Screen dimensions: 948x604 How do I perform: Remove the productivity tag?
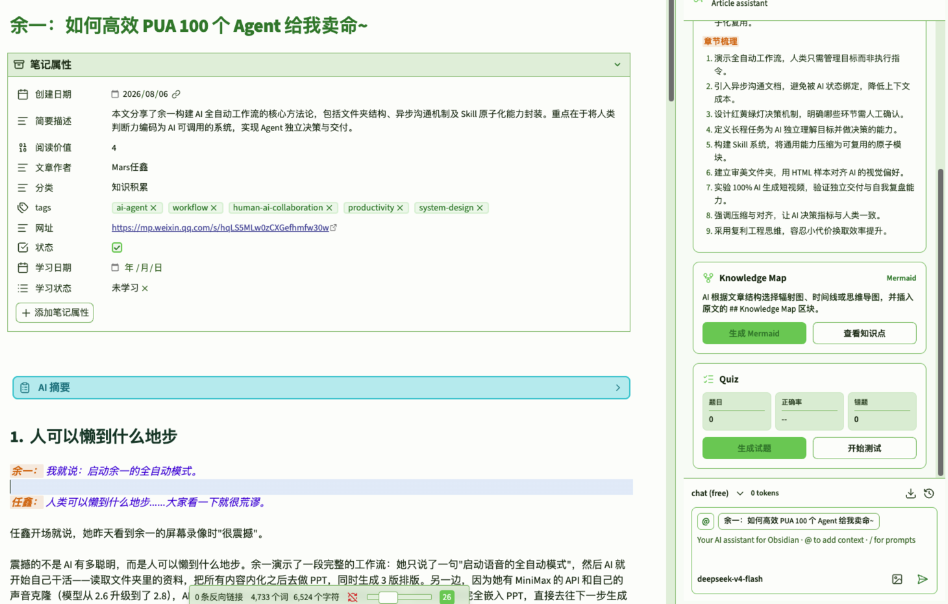click(x=400, y=208)
